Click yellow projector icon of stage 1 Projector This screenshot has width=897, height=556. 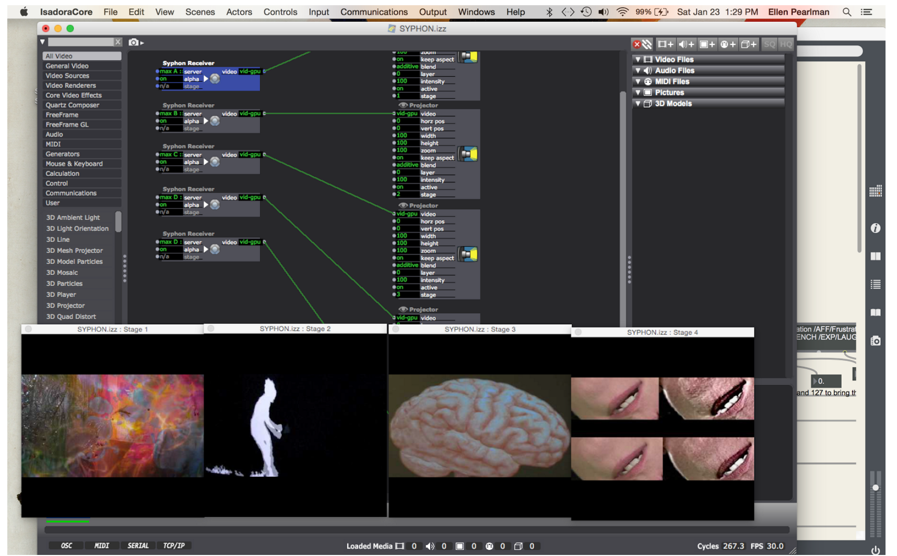pos(469,56)
